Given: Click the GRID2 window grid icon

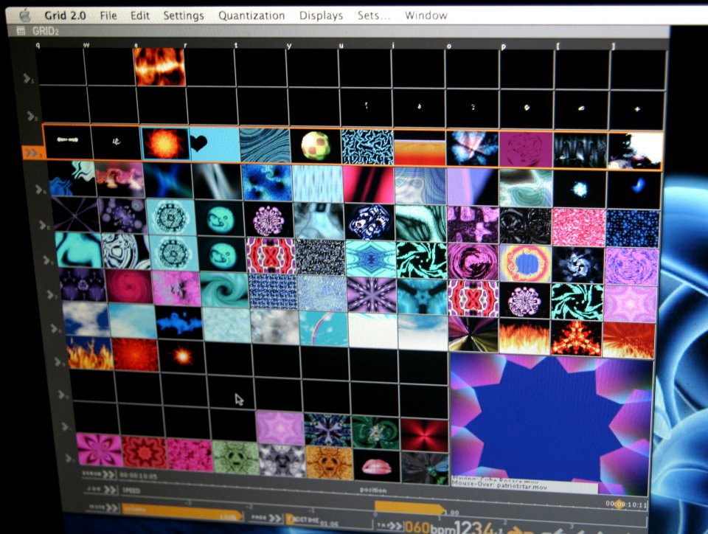Looking at the screenshot, I should [20, 32].
